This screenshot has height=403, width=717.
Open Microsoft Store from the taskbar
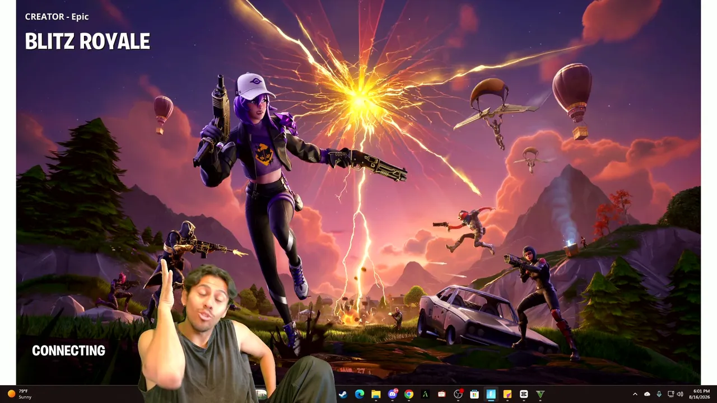point(474,395)
